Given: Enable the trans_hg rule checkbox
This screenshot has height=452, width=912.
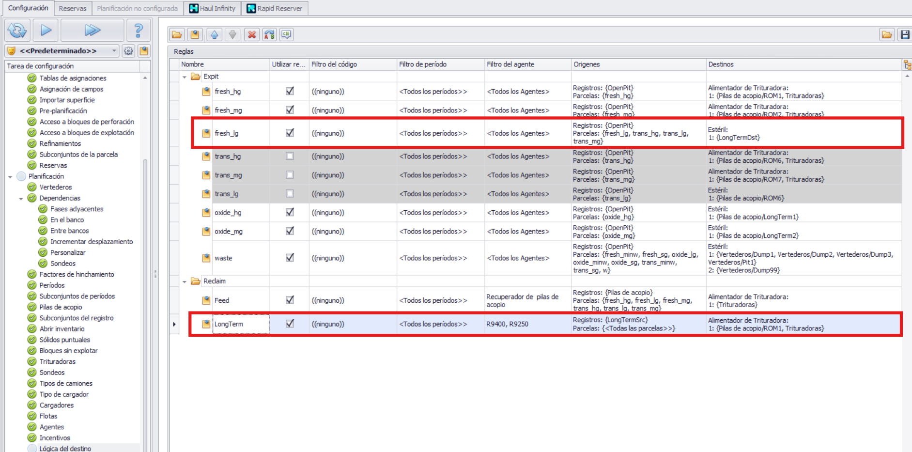Looking at the screenshot, I should [290, 156].
